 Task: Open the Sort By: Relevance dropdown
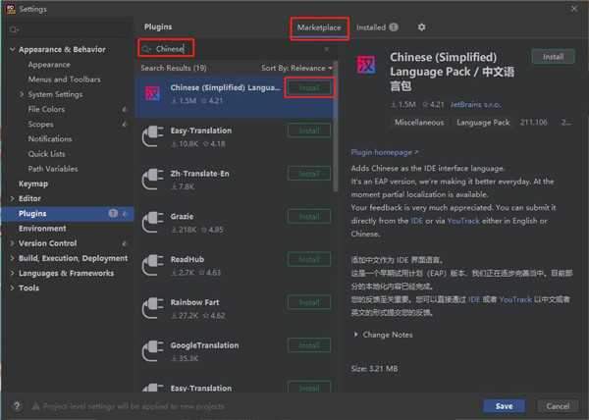coord(295,68)
